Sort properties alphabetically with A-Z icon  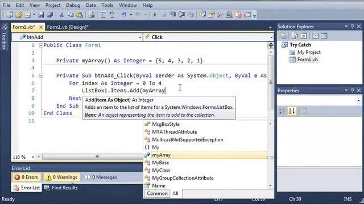[x=292, y=111]
